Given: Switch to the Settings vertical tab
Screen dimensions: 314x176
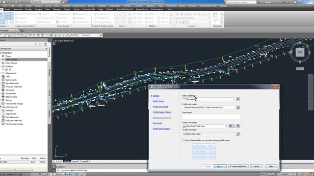Looking at the screenshot, I should click(x=49, y=73).
